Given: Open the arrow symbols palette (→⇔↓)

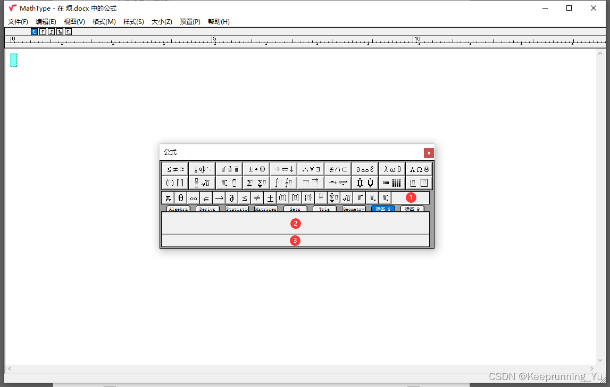Looking at the screenshot, I should [x=283, y=169].
